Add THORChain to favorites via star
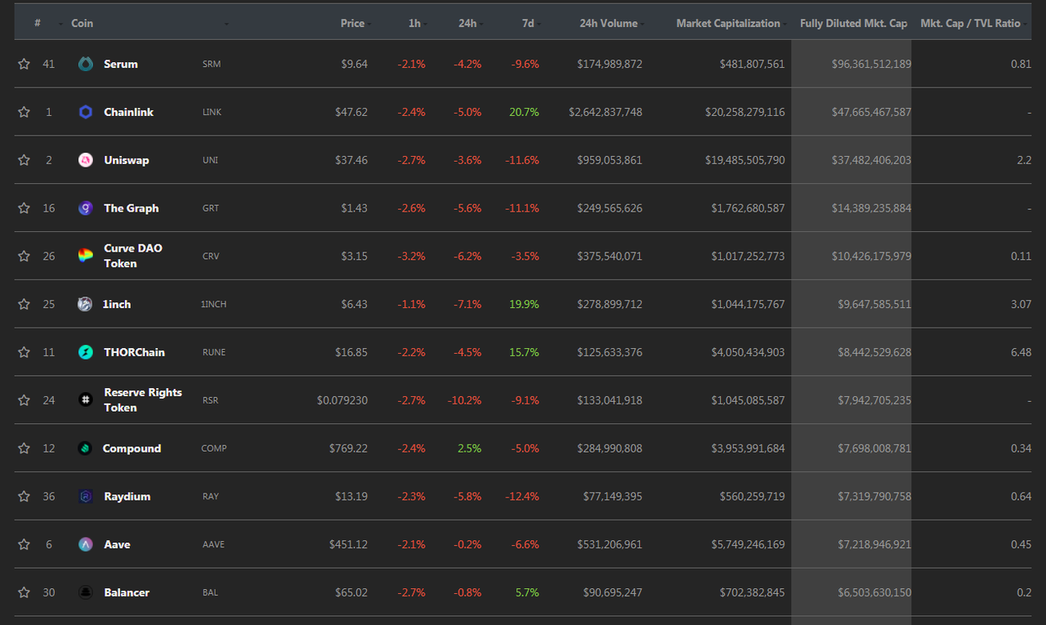1046x625 pixels. (24, 352)
